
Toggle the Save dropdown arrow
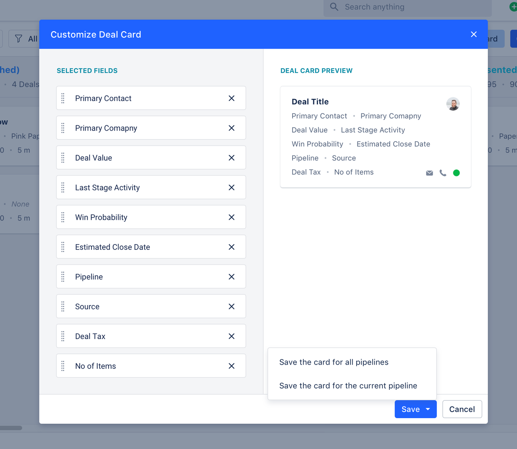pos(428,409)
